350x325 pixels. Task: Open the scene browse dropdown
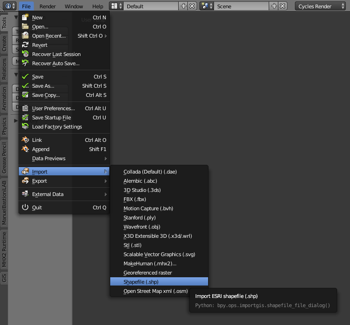[x=207, y=6]
